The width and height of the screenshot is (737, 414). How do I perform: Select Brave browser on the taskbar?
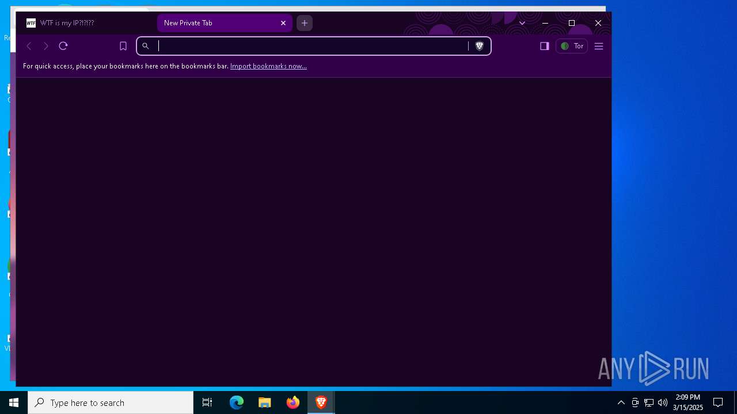click(321, 402)
